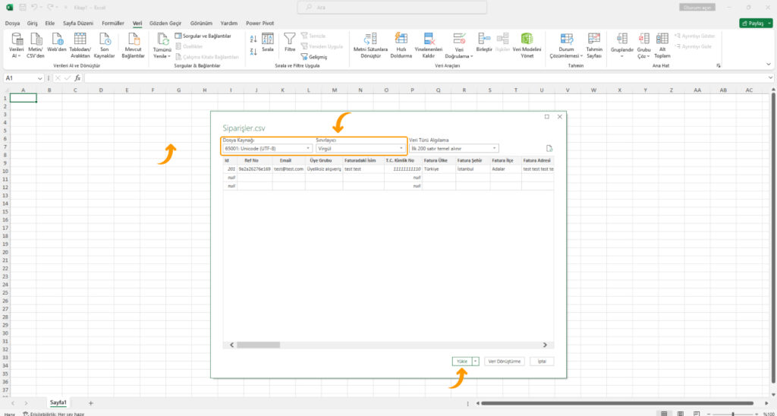
Task: Open Son Kaynaklar recent sources
Action: pos(104,46)
